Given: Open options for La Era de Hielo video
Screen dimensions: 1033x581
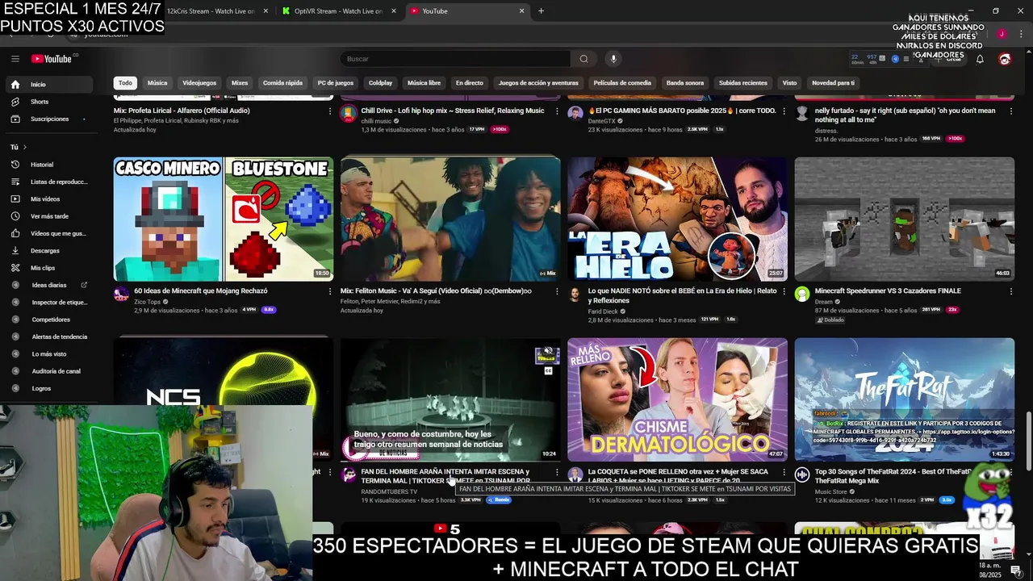Looking at the screenshot, I should [784, 291].
